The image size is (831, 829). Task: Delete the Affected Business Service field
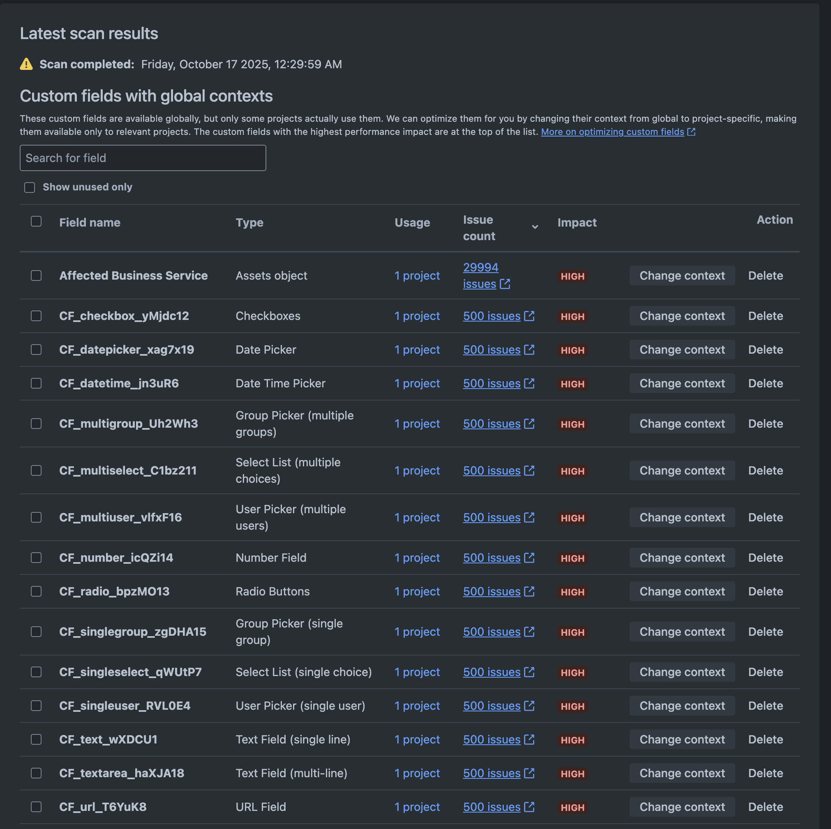[765, 276]
